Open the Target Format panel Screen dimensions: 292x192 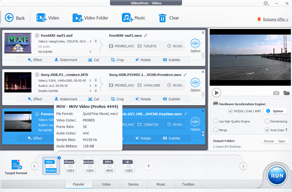click(x=16, y=167)
